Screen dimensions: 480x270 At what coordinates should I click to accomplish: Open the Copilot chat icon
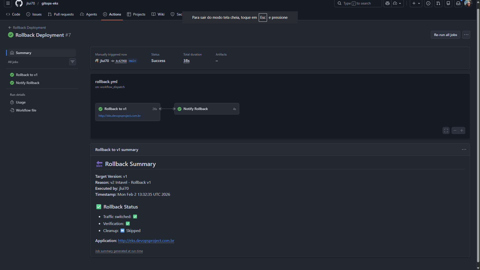point(387,3)
